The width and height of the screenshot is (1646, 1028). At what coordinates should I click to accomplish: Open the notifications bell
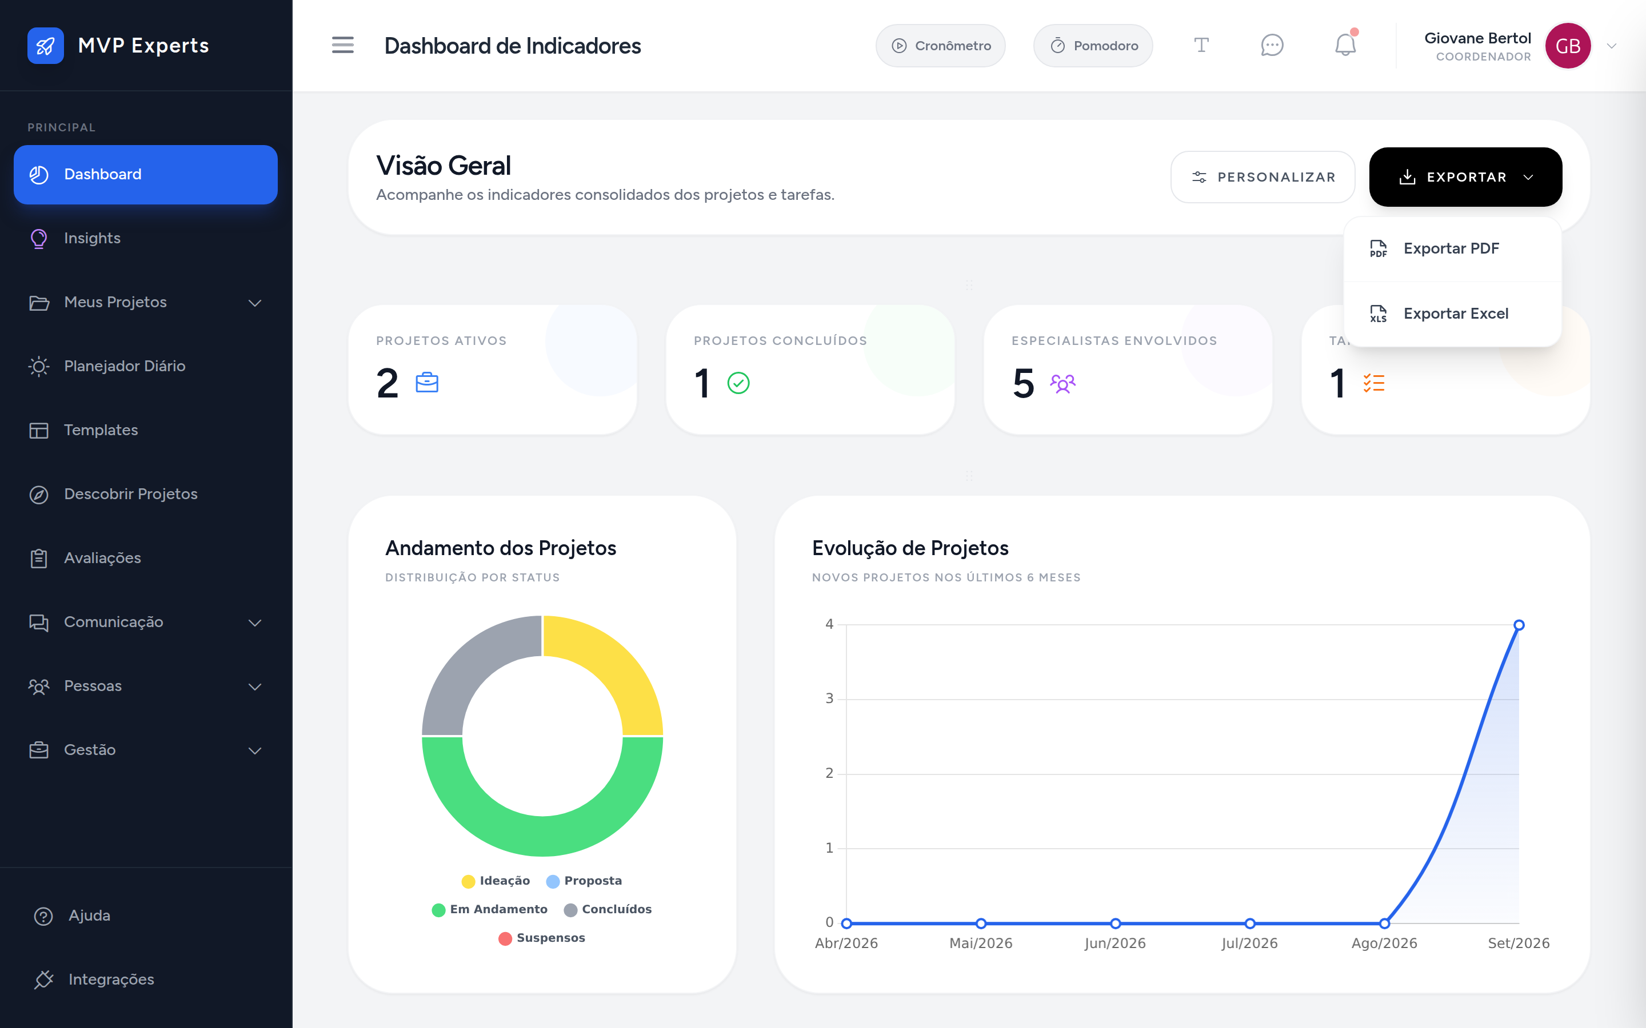pyautogui.click(x=1345, y=45)
